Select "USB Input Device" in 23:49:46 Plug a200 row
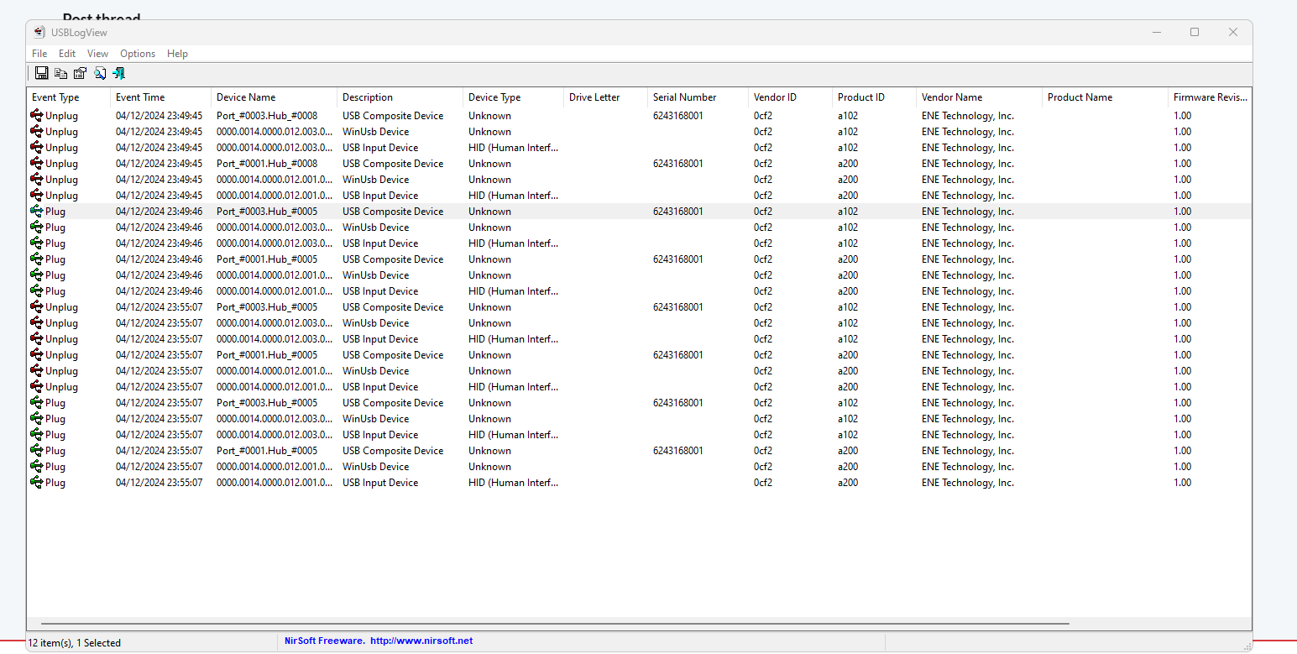 [380, 291]
